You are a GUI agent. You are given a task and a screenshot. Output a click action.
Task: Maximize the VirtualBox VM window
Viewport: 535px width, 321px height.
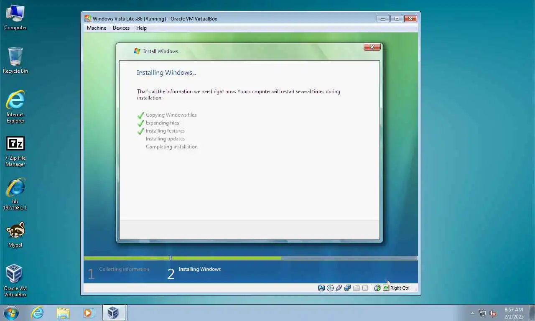pyautogui.click(x=397, y=18)
